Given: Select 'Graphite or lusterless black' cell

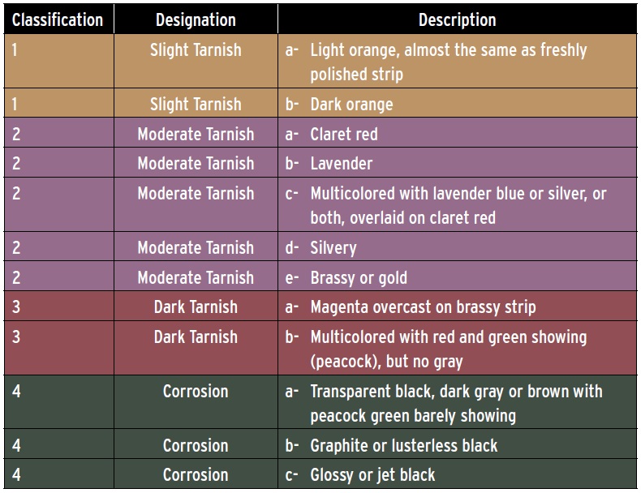Looking at the screenshot, I should 457,444.
